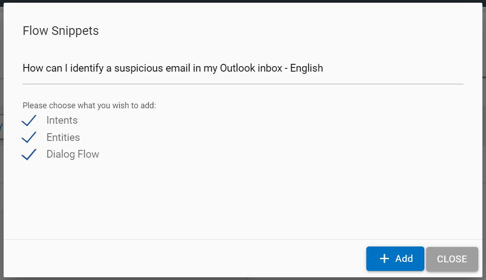Click the Dialog Flow checkmark icon
The image size is (486, 280).
coord(29,154)
